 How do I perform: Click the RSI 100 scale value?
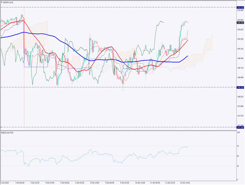point(238,133)
